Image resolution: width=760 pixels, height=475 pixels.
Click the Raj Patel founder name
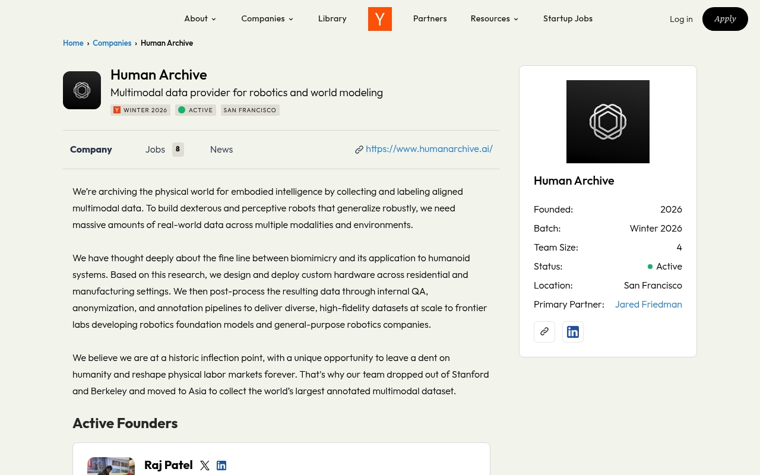click(169, 465)
